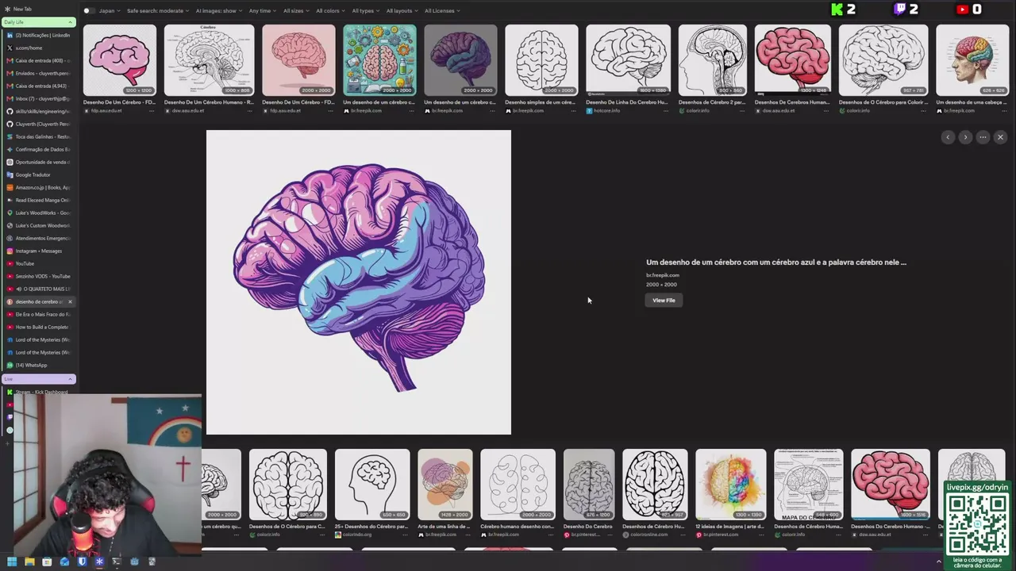Switch to the Luke's WoodWorks tab

click(40, 213)
